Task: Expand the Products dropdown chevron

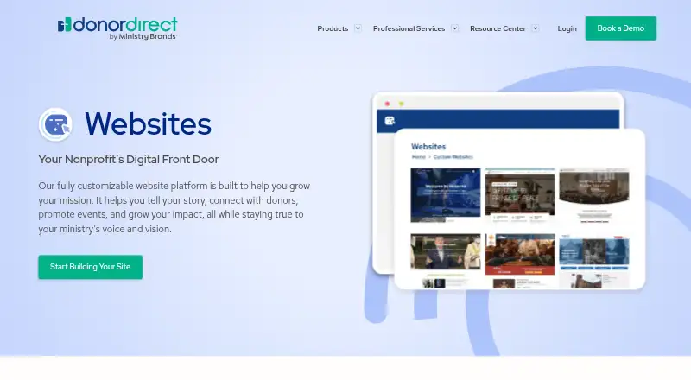Action: point(358,28)
